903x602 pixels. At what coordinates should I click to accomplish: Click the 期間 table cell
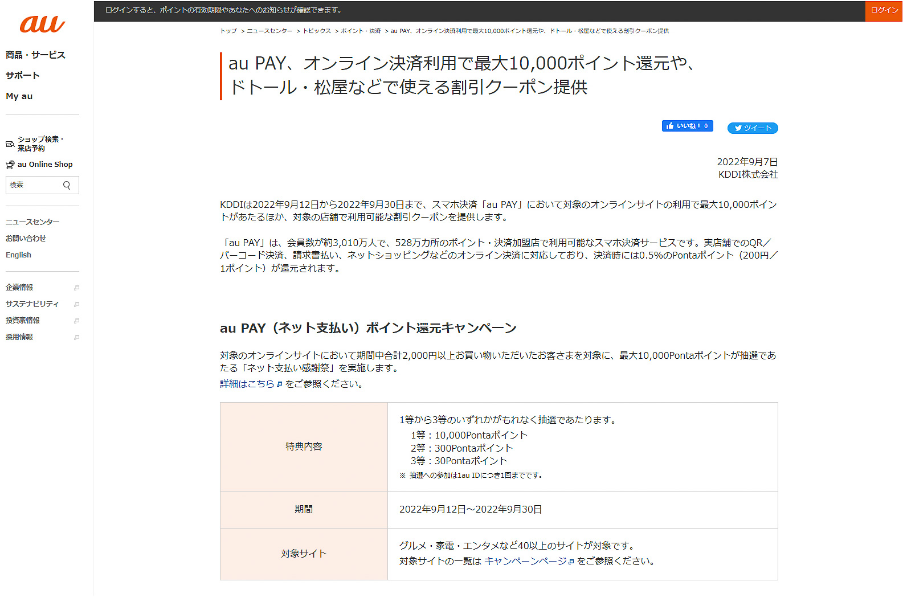click(x=304, y=510)
